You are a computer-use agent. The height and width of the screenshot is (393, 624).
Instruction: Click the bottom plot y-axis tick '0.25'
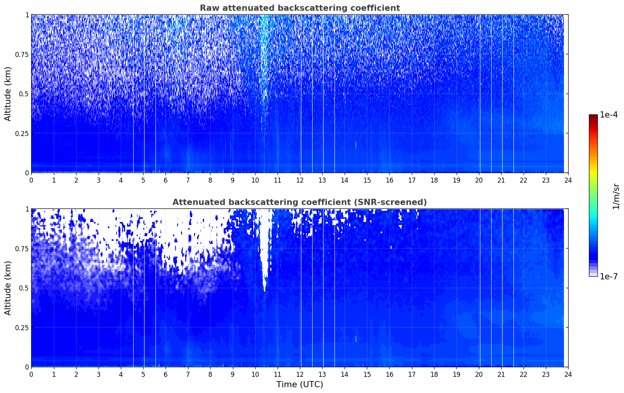tap(22, 327)
